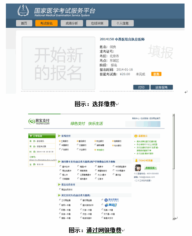This screenshot has height=236, width=192.
Task: Select 电信充值卡 radio option
Action: 81,218
